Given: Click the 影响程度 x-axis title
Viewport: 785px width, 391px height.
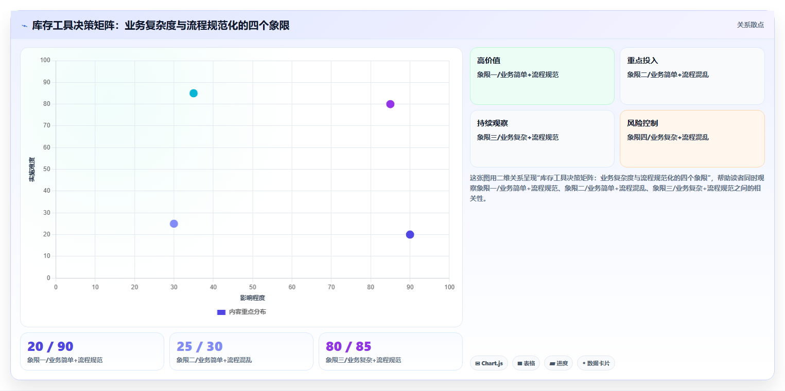Looking at the screenshot, I should click(x=252, y=297).
